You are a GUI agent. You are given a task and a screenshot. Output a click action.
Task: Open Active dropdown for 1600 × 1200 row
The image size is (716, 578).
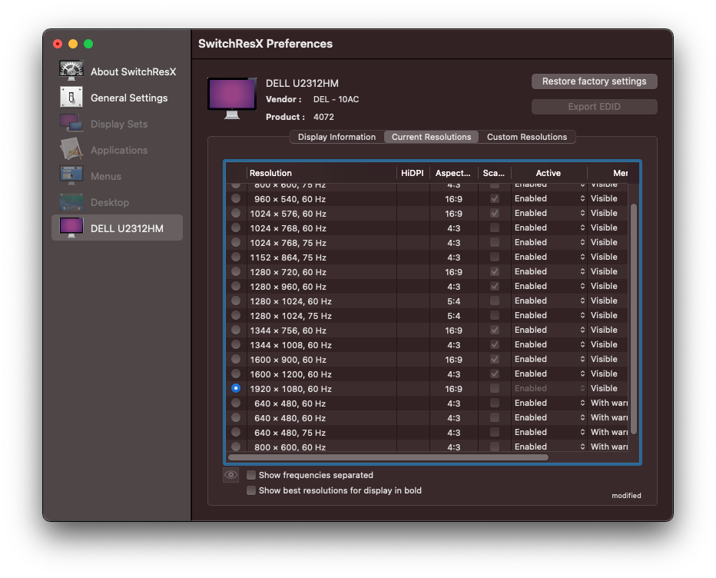pyautogui.click(x=549, y=374)
